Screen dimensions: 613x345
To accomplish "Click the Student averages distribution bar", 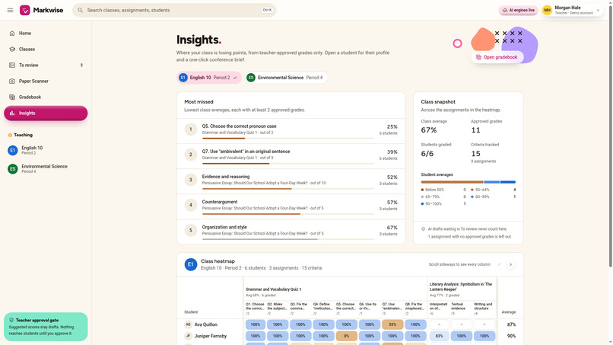I will coord(468,182).
